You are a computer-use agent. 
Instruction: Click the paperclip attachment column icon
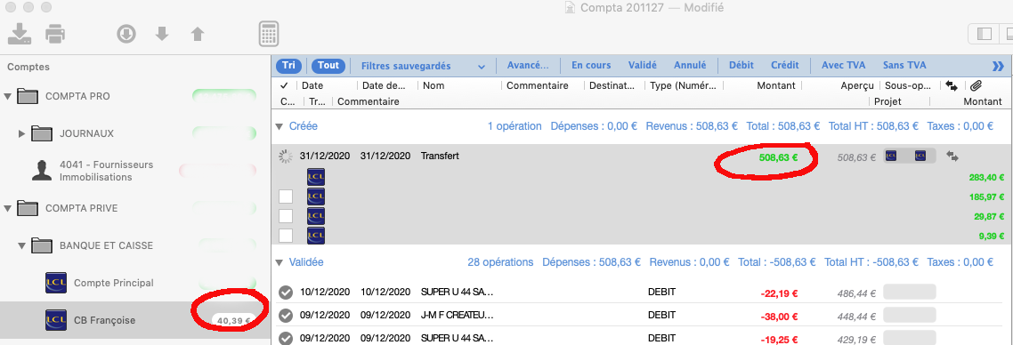(976, 85)
